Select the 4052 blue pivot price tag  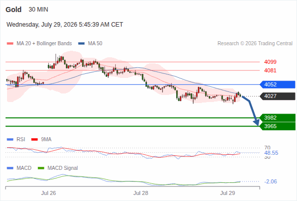[x=277, y=84]
